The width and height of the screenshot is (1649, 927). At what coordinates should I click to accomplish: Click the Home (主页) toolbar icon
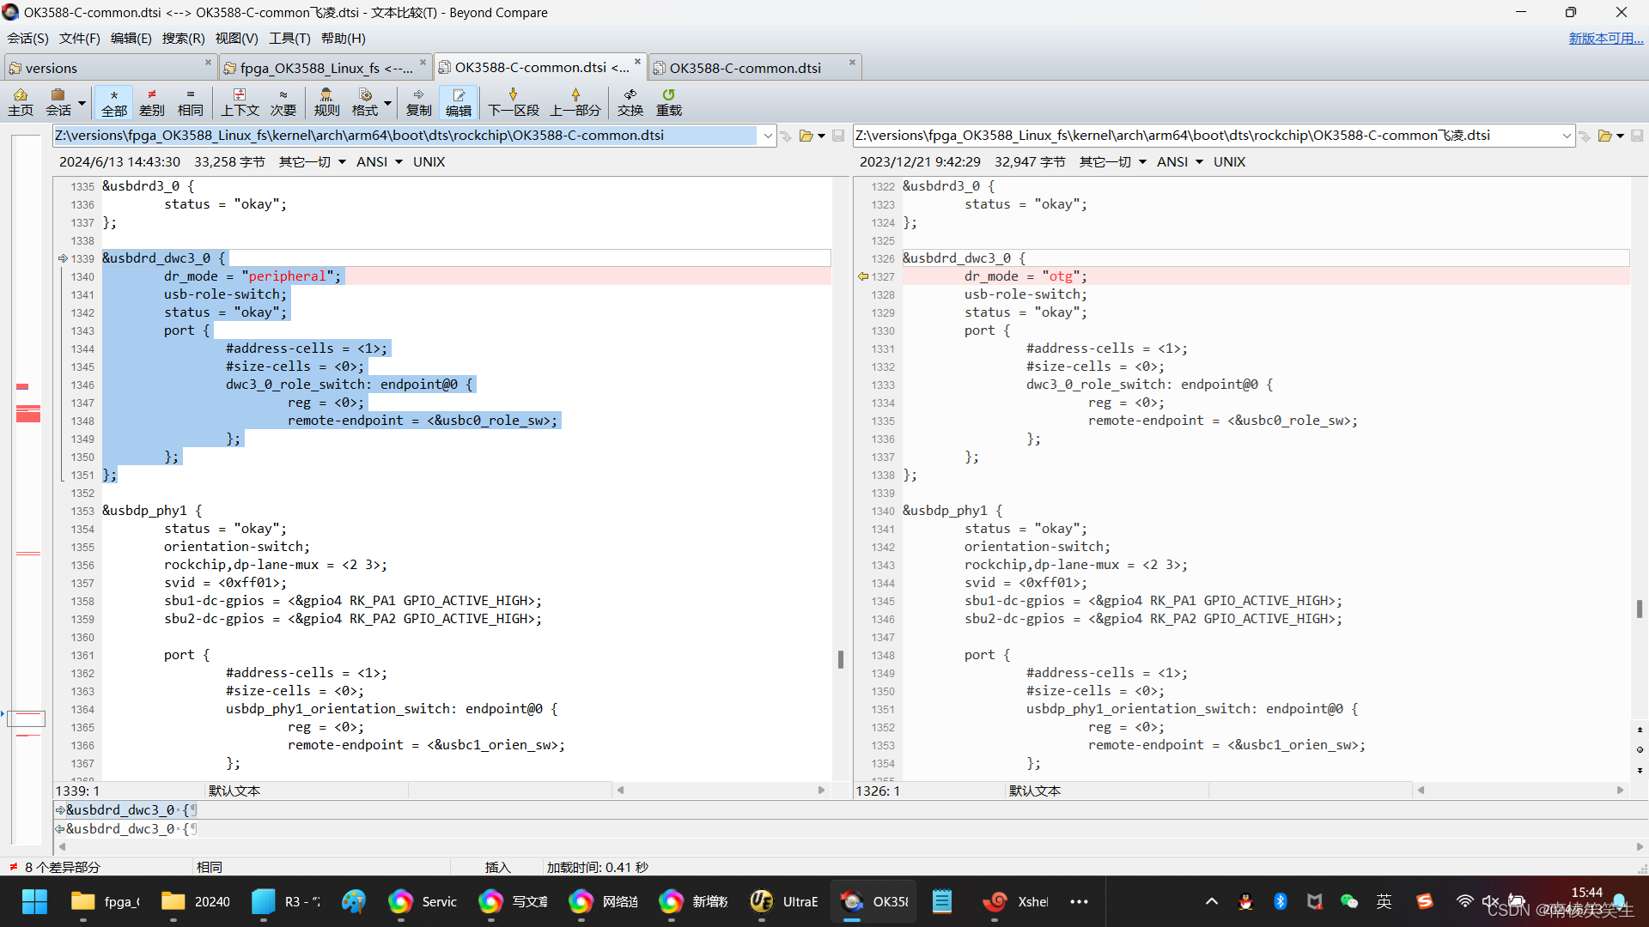click(x=21, y=101)
